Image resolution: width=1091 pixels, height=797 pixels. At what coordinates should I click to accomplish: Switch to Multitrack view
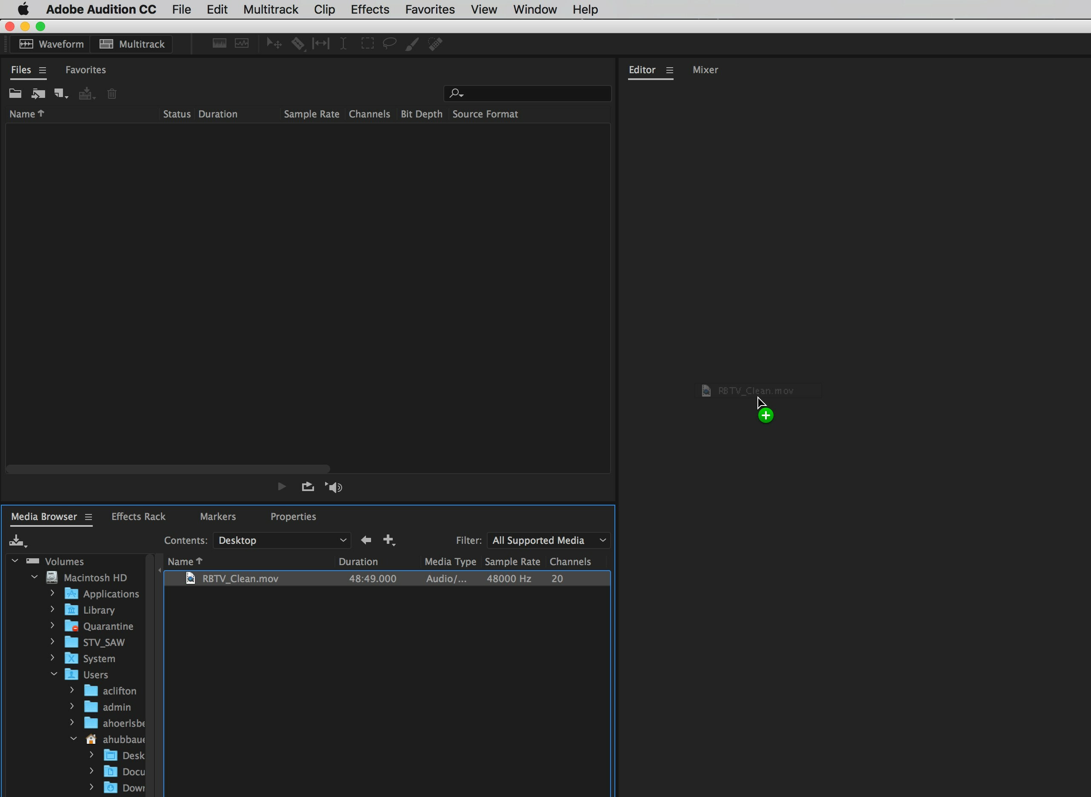pyautogui.click(x=131, y=44)
